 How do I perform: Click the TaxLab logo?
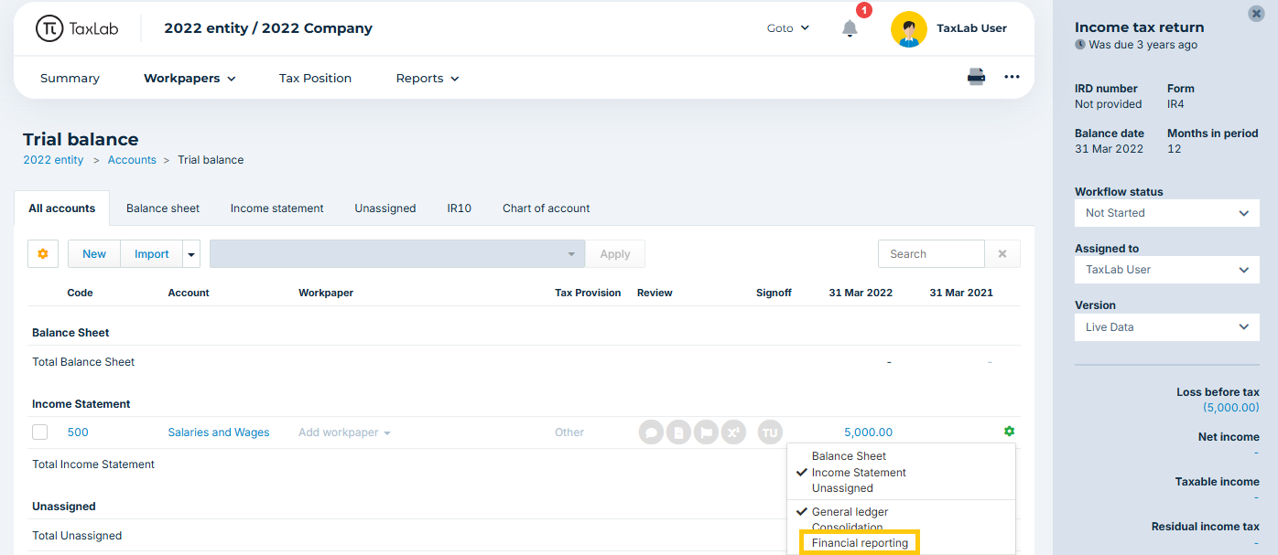pyautogui.click(x=77, y=28)
